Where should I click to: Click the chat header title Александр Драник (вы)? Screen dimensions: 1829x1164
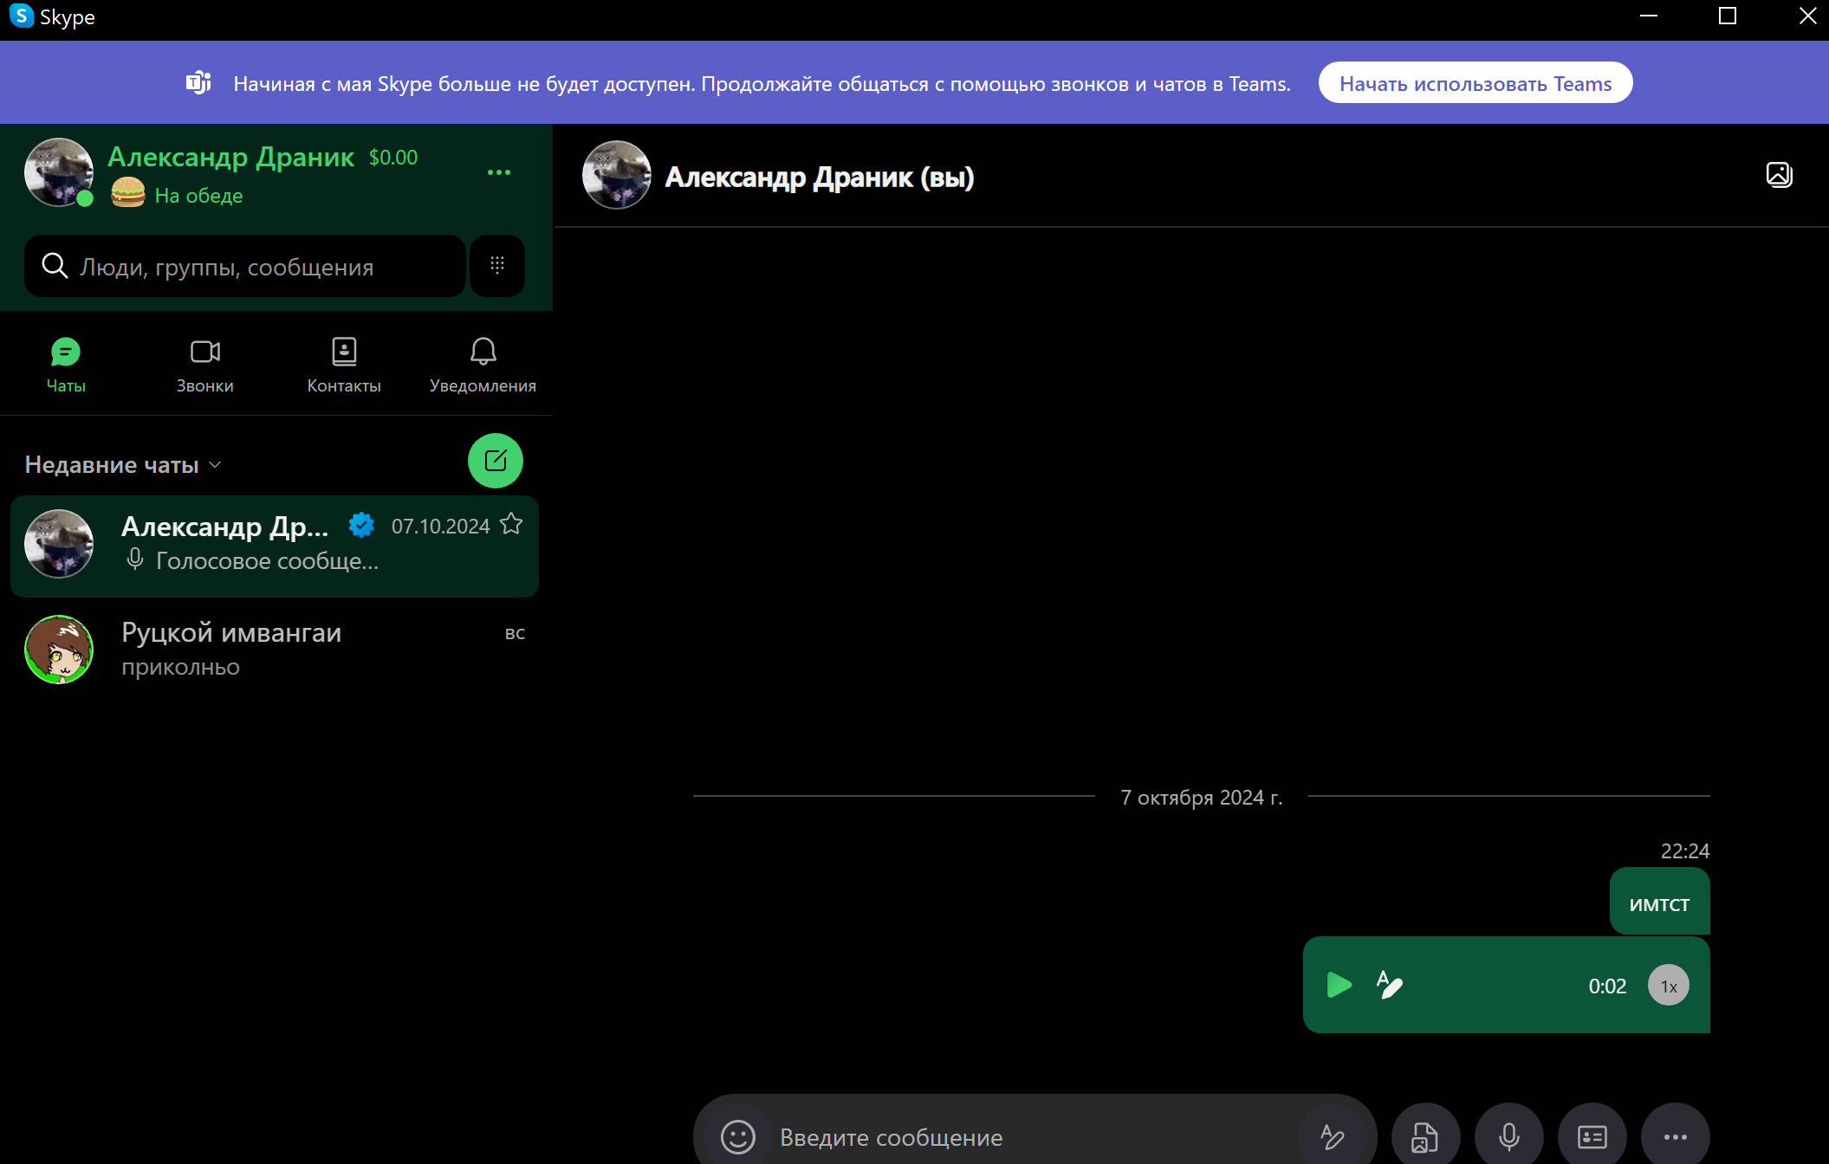click(820, 177)
